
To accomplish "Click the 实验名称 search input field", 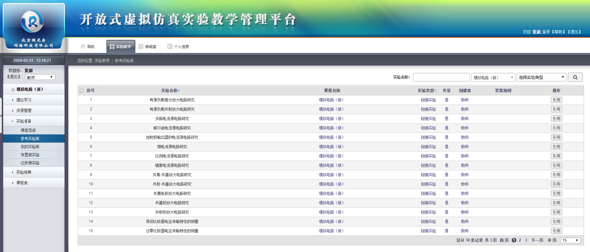I will pos(441,77).
